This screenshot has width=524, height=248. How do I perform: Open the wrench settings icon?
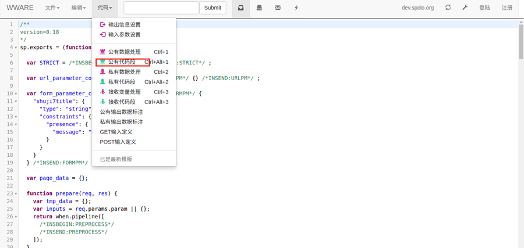click(465, 8)
